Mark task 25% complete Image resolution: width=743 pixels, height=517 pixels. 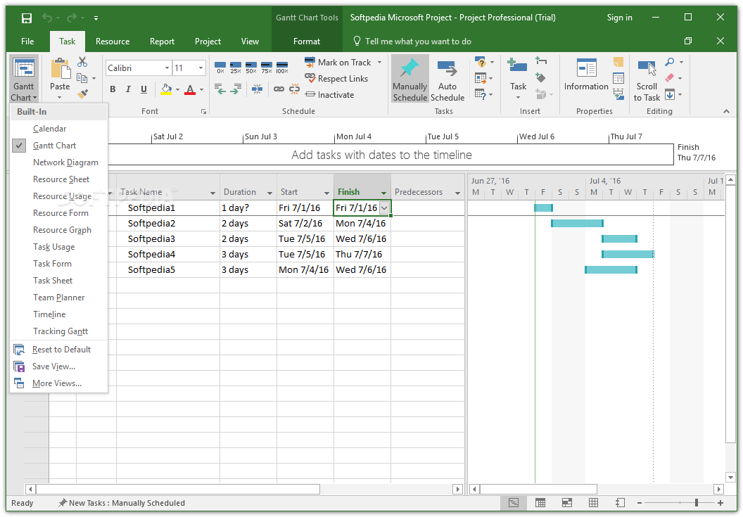236,68
